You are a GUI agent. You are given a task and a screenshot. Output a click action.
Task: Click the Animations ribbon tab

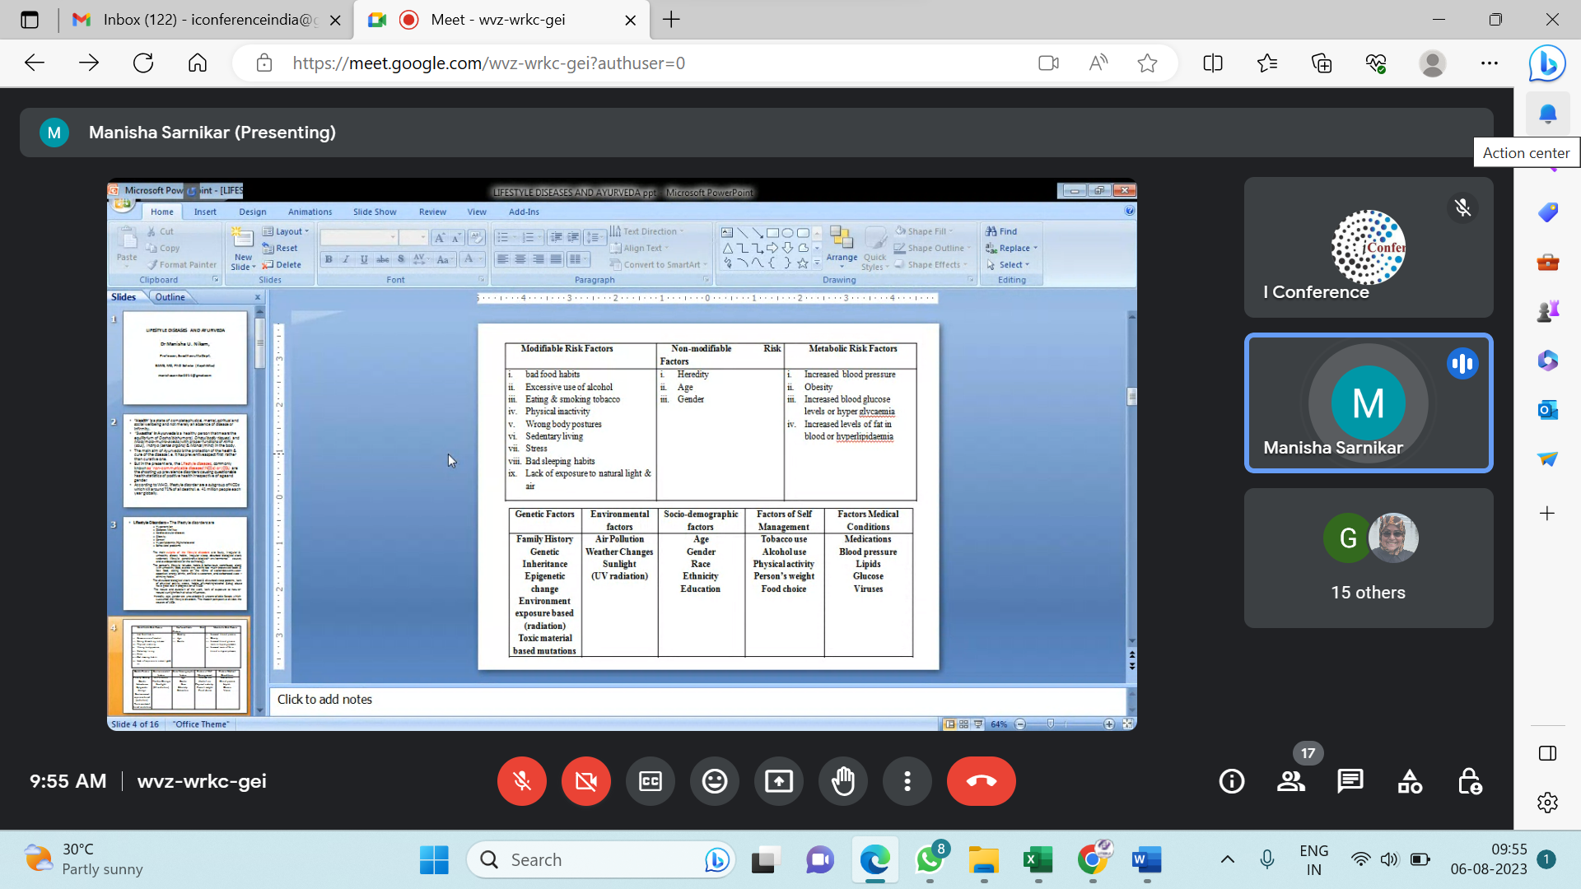click(310, 212)
